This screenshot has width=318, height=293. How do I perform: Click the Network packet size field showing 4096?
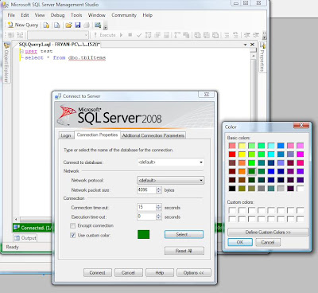point(146,190)
